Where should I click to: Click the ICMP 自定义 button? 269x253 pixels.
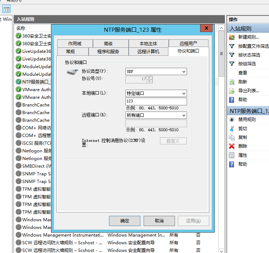click(x=173, y=141)
